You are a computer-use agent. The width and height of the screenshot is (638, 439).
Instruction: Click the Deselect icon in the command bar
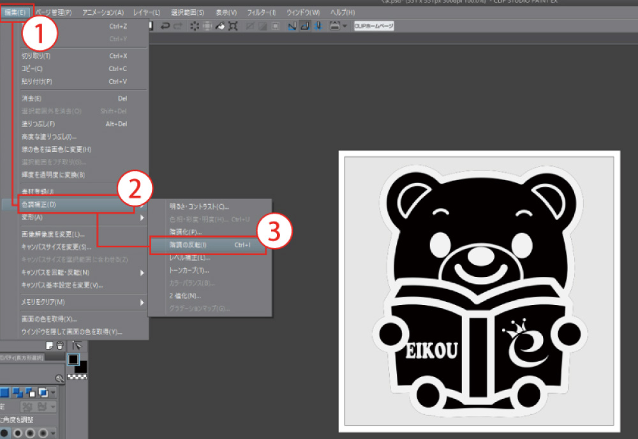pyautogui.click(x=250, y=26)
